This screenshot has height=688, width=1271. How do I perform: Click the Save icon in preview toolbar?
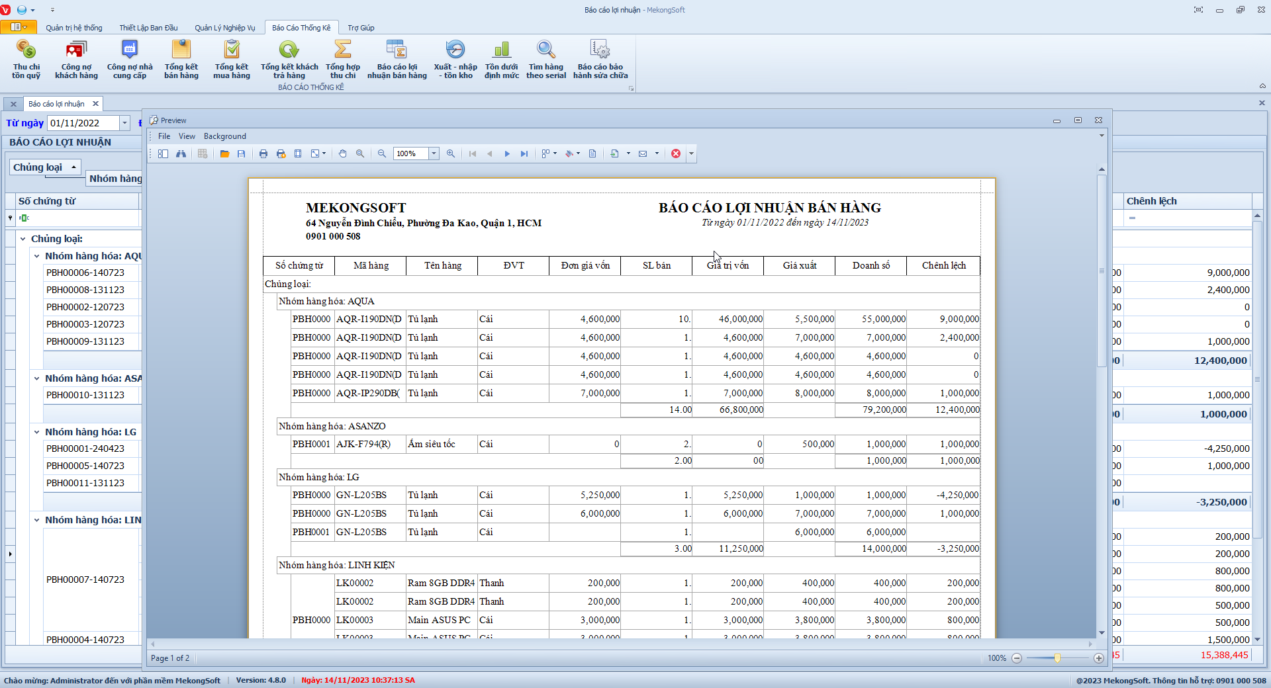tap(242, 153)
